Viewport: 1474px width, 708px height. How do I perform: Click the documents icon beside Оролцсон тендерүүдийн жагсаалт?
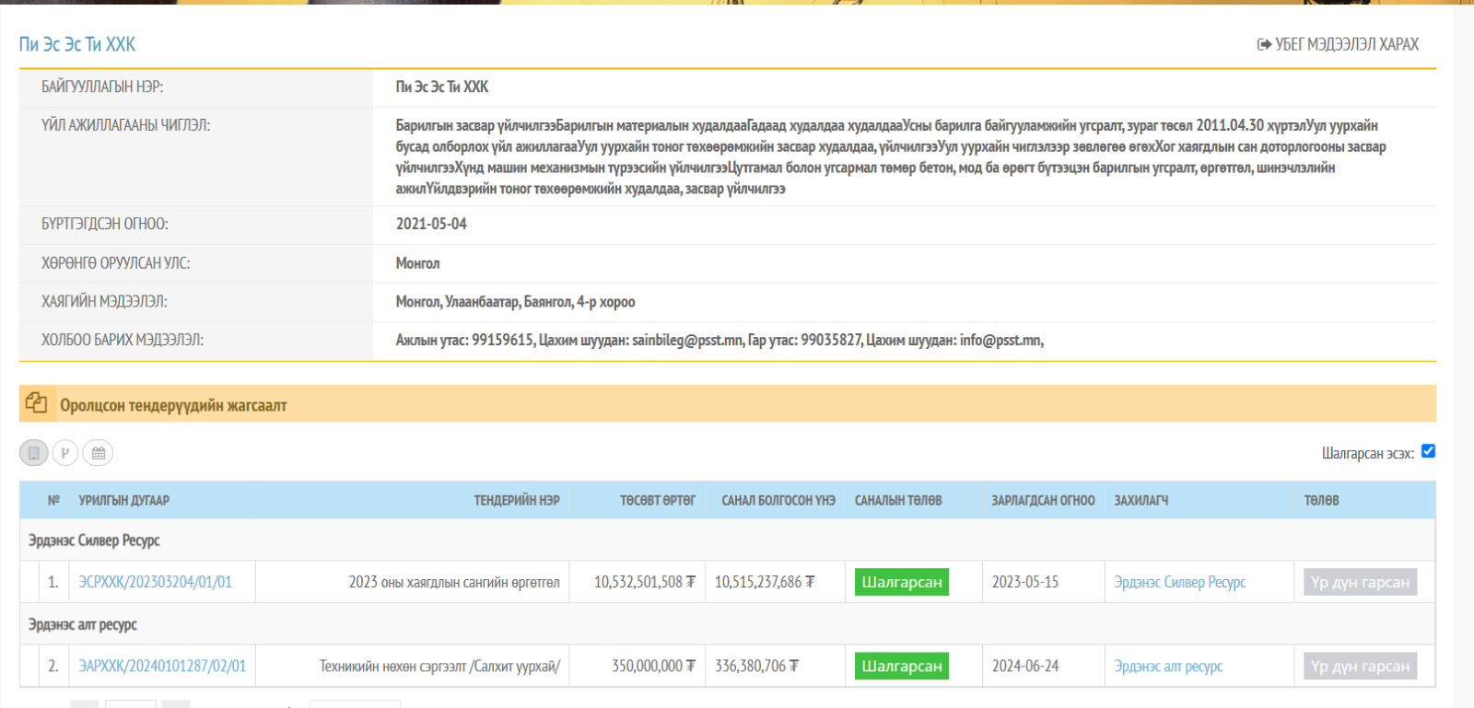(37, 403)
